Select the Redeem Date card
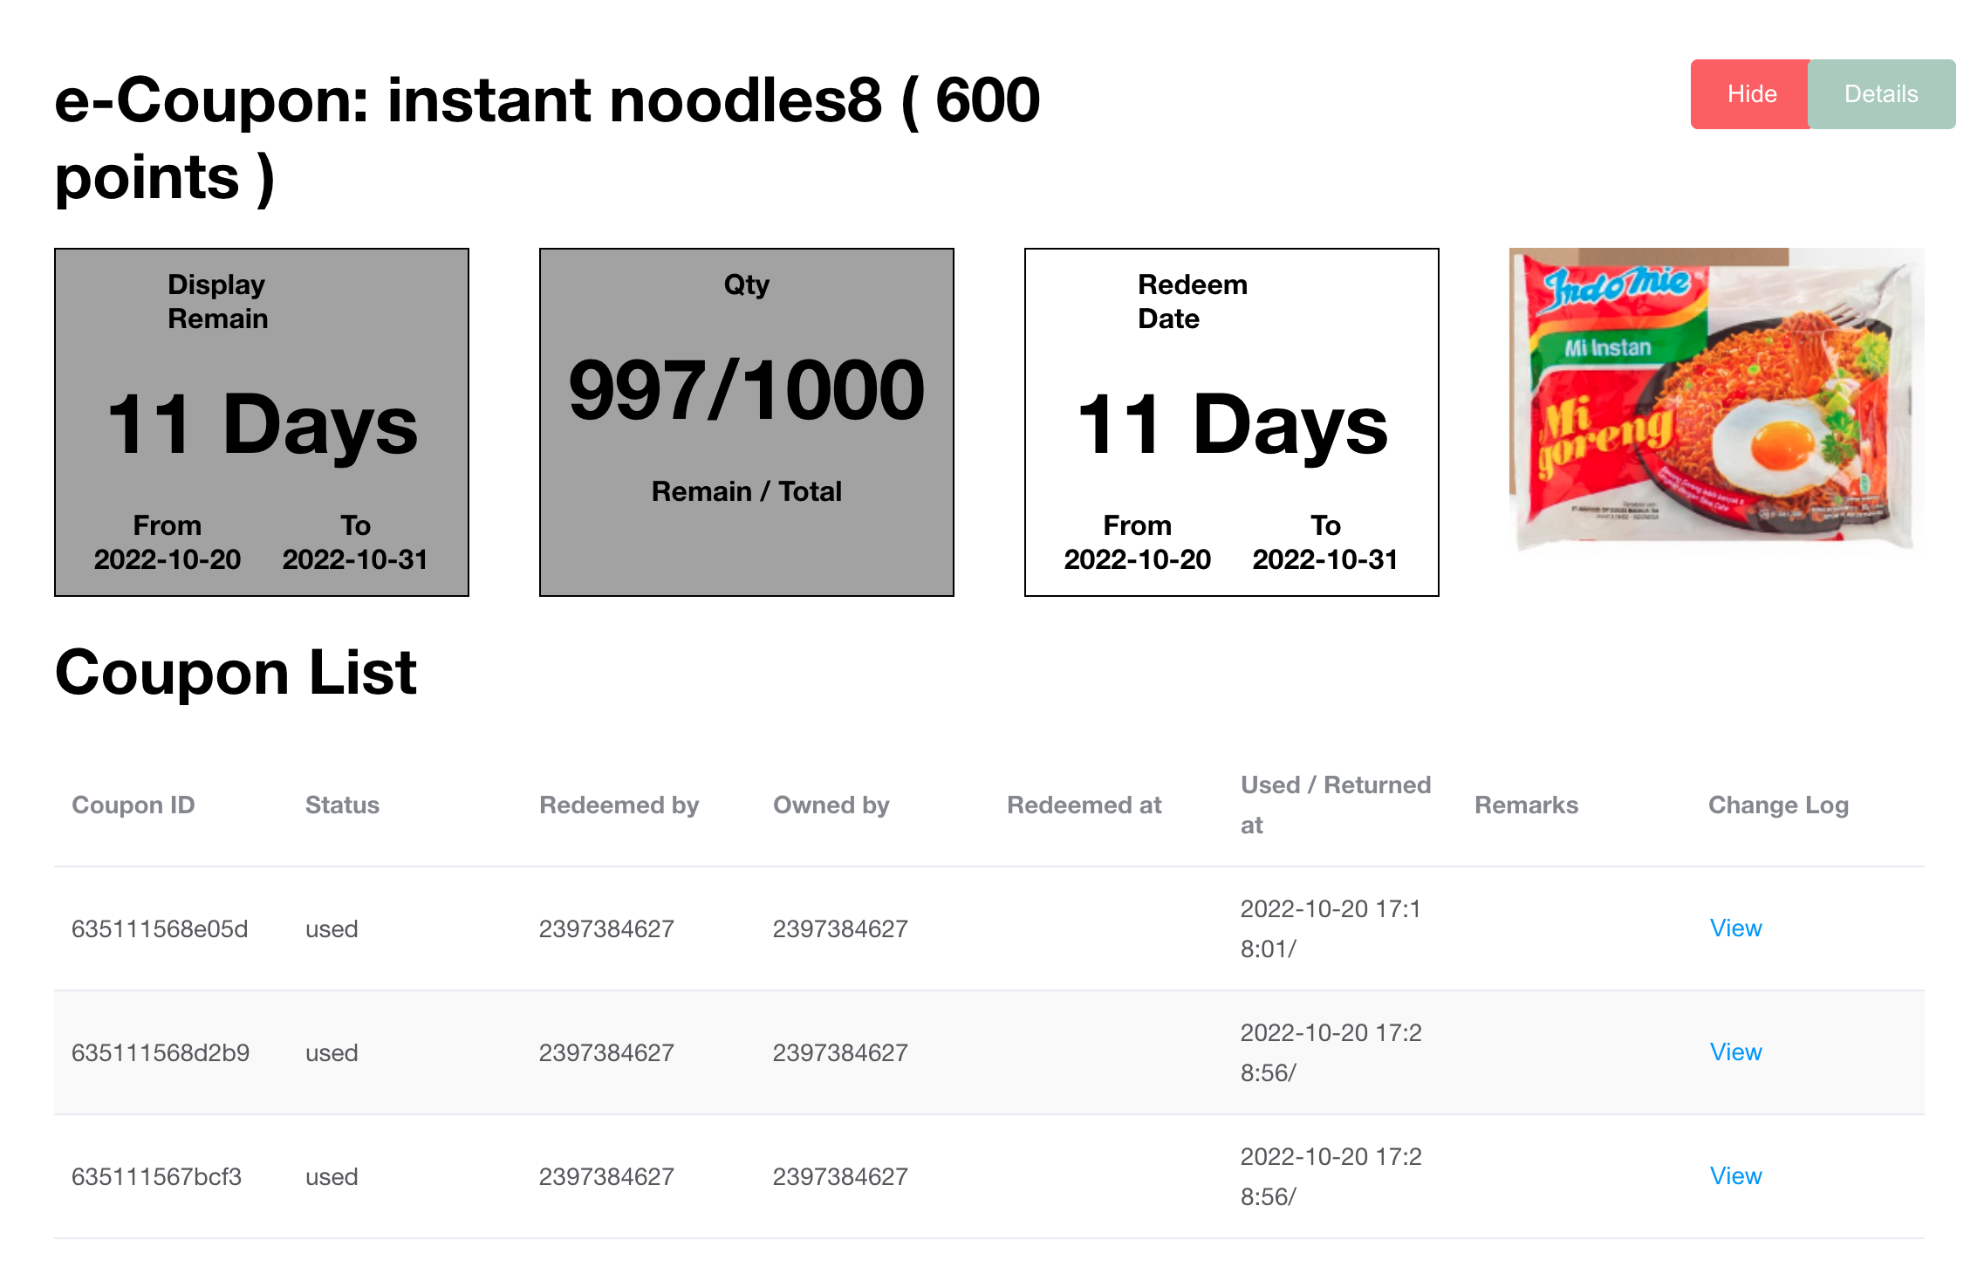 (x=1231, y=422)
